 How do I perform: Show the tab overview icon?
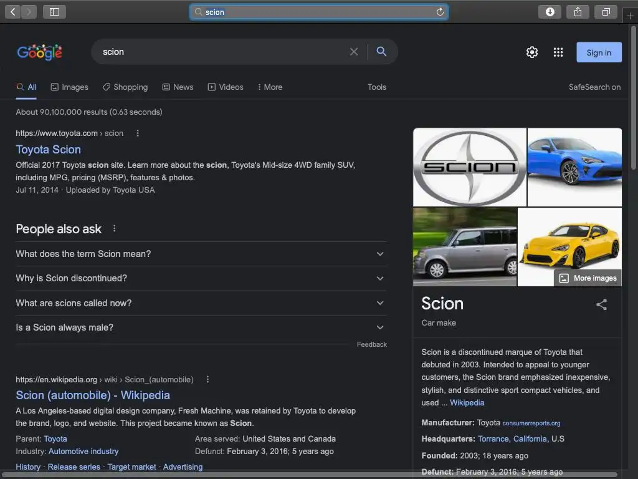tap(606, 12)
